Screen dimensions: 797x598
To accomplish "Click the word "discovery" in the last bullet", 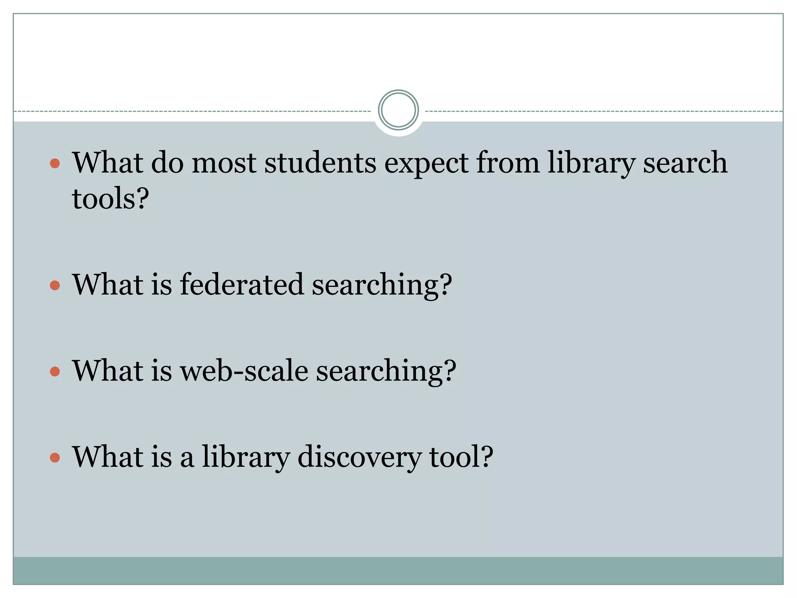I will (x=359, y=457).
